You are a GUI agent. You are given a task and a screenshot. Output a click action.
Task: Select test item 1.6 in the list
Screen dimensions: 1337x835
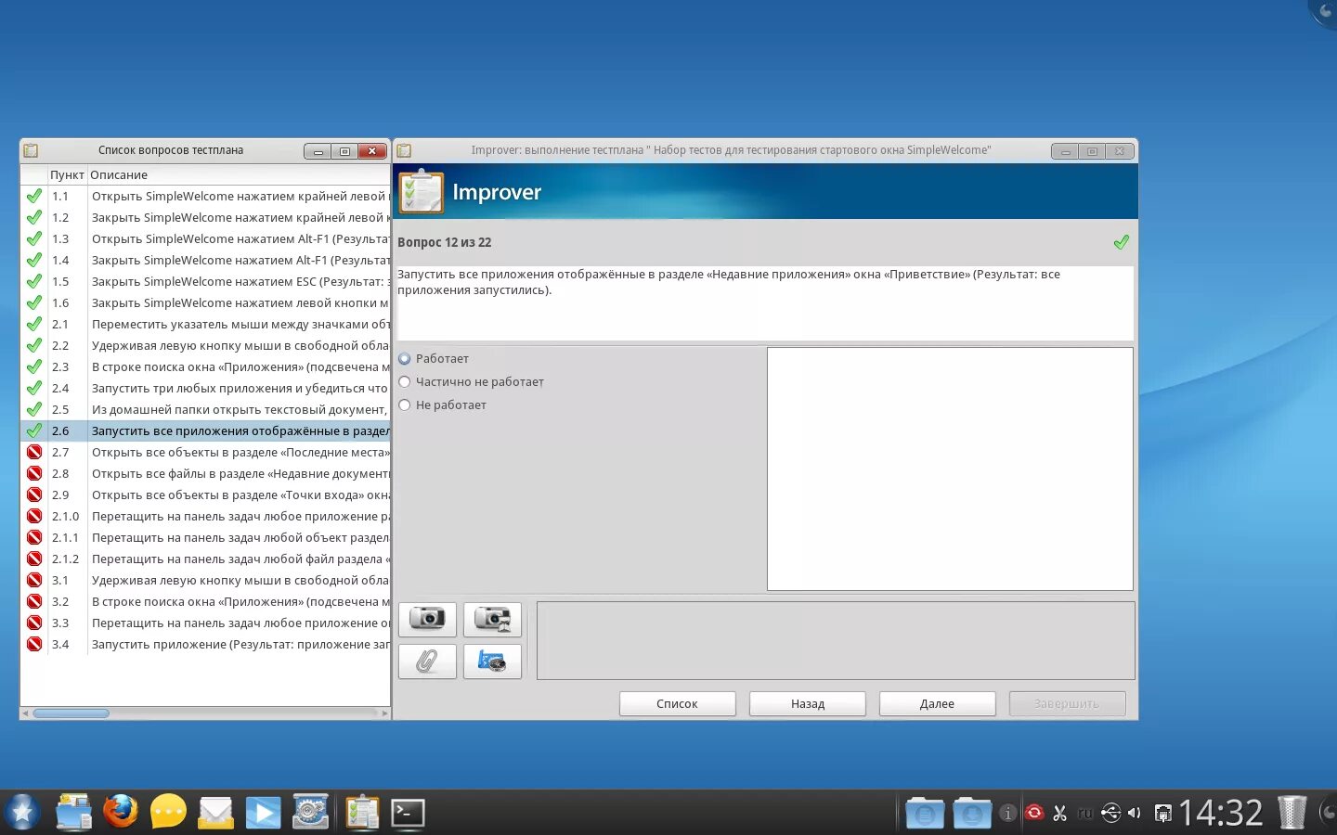pos(205,303)
